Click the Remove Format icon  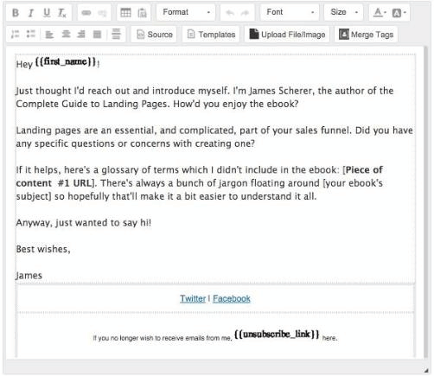62,13
